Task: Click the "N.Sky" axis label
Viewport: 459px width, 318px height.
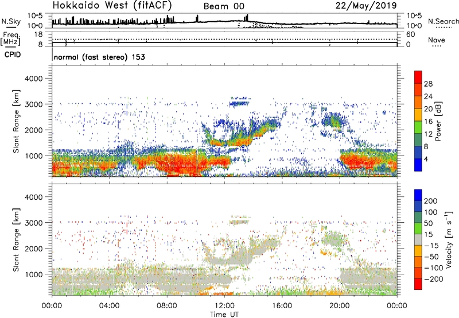Action: coord(11,21)
